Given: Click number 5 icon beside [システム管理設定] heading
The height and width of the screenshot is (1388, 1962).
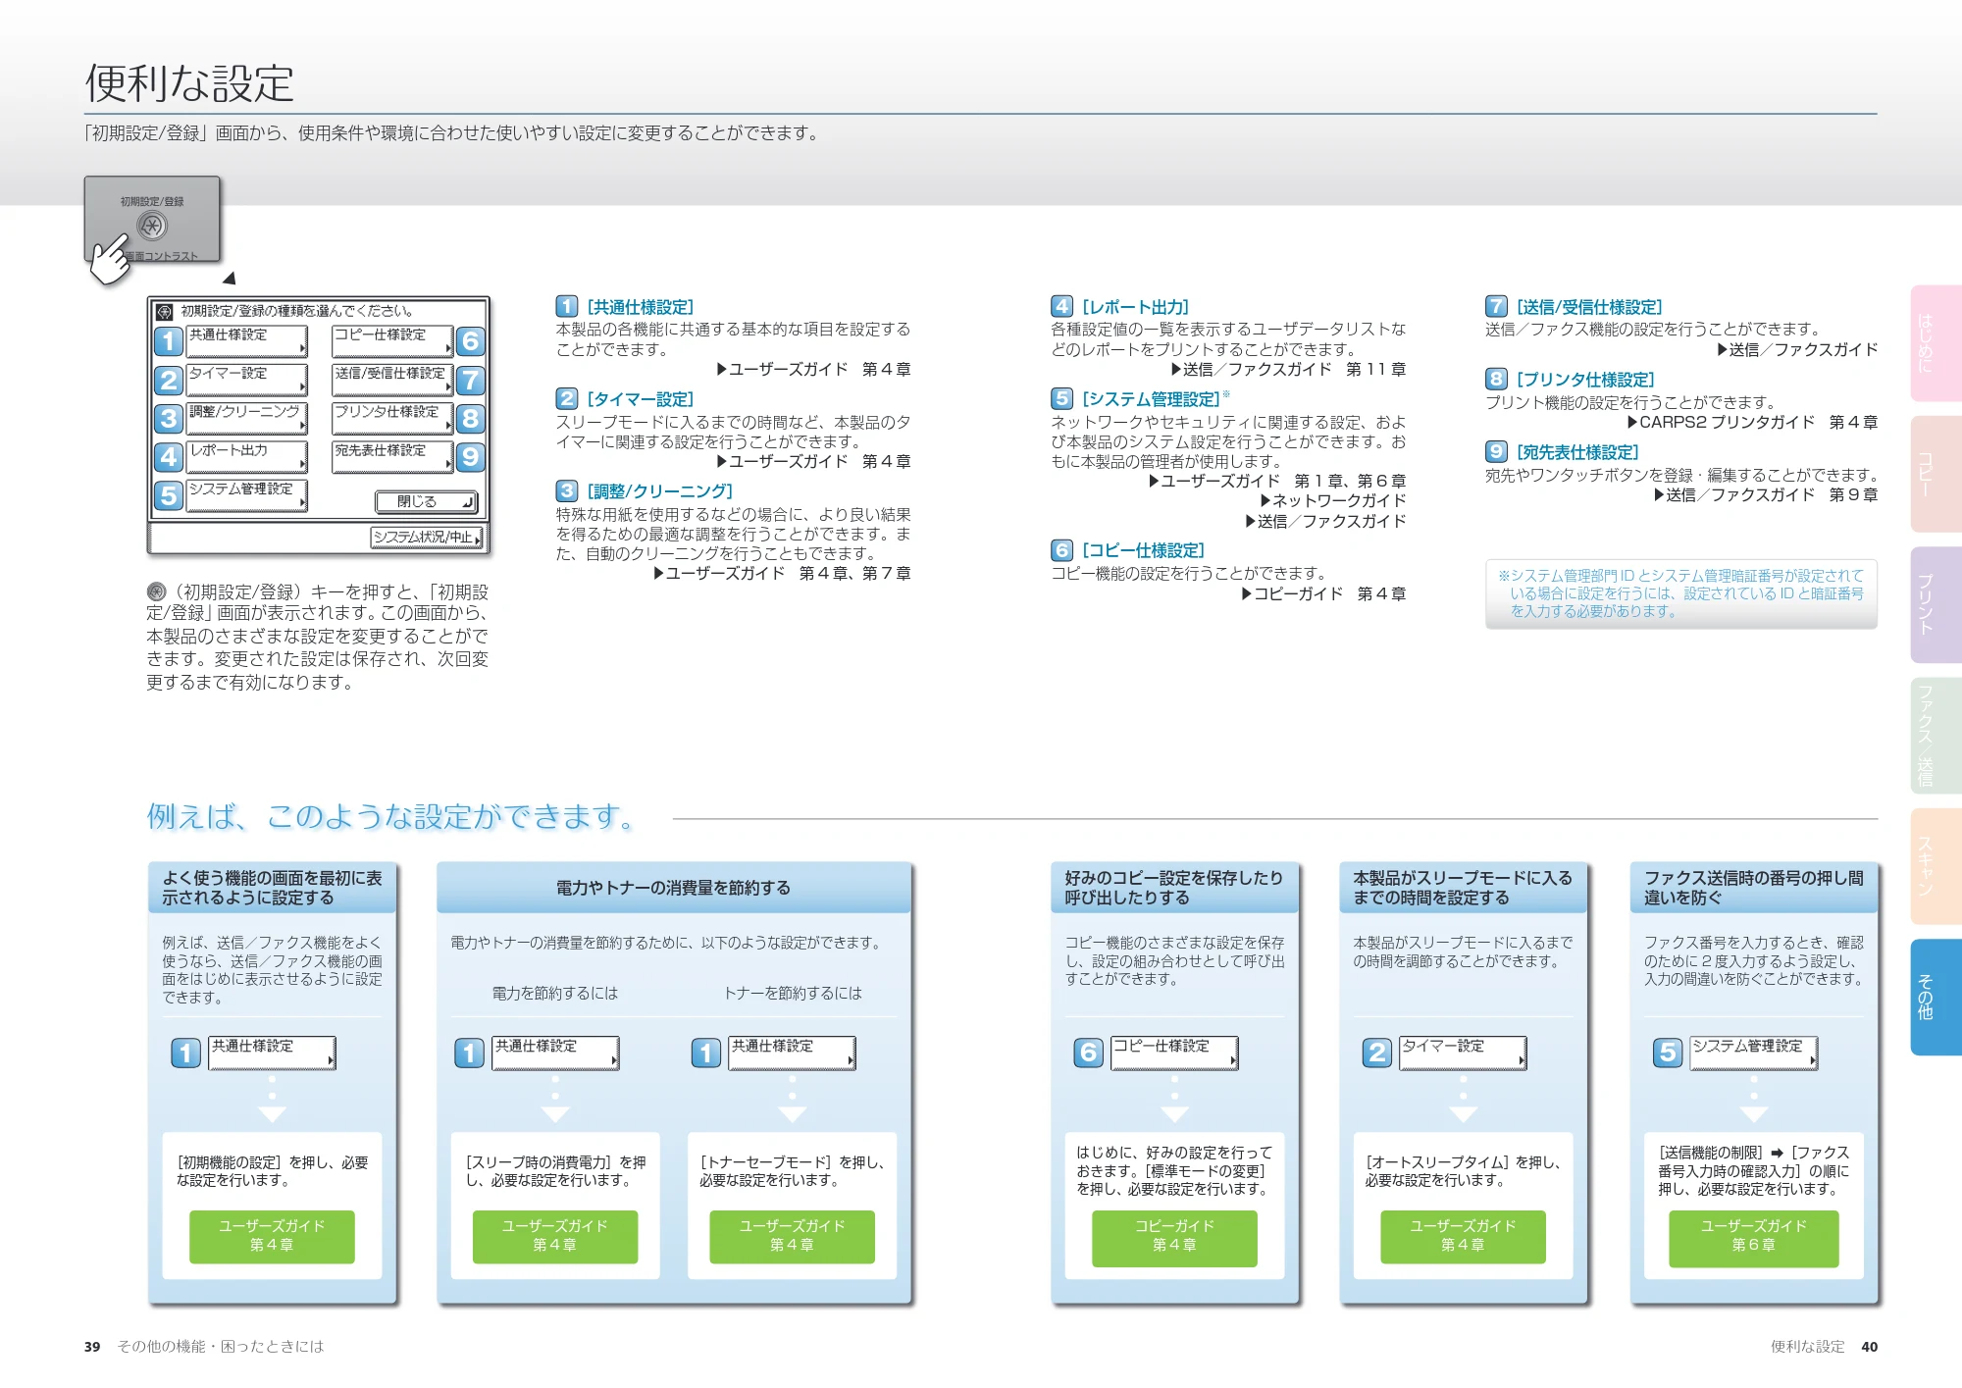Looking at the screenshot, I should [1061, 398].
